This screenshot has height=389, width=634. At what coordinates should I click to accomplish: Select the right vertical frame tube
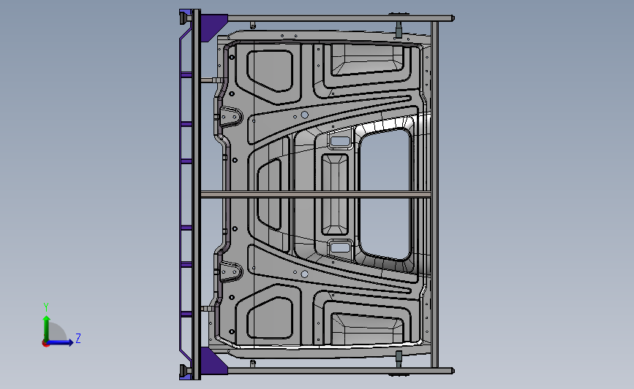click(434, 194)
